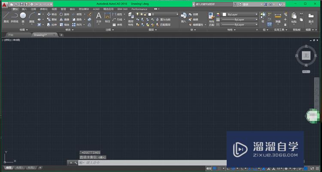Screen dimensions: 322x172
Task: Click the Insert block (插入) icon
Action: pyautogui.click(x=183, y=18)
